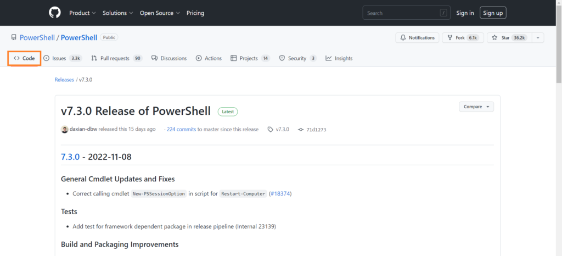Image resolution: width=562 pixels, height=256 pixels.
Task: Open the 7.3.0 changelog heading link
Action: (x=70, y=157)
